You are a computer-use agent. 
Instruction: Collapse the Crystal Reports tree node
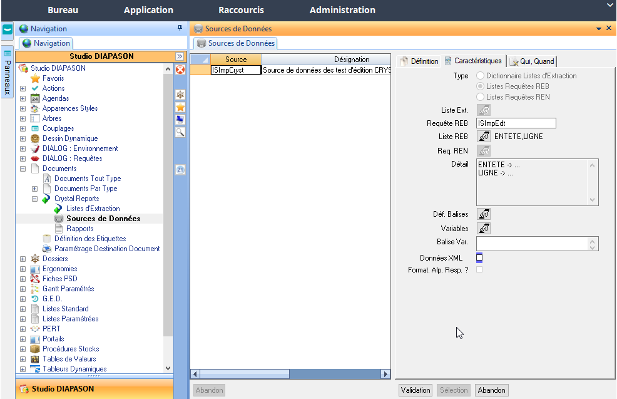35,199
